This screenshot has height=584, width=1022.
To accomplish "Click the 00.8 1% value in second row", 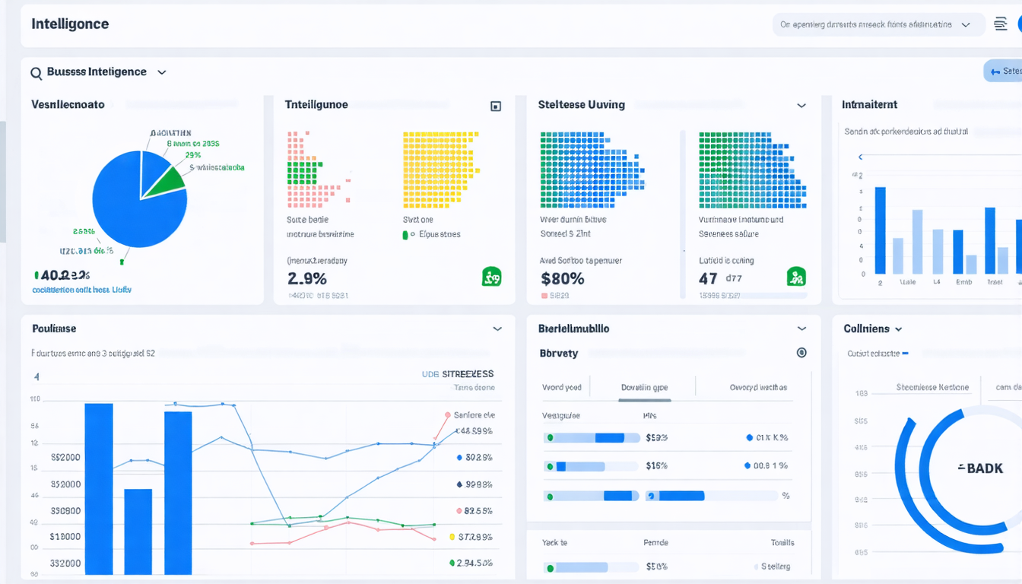I will coord(766,466).
